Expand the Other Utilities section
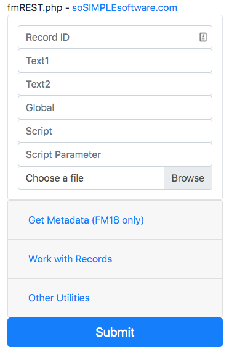The height and width of the screenshot is (352, 229). tap(59, 298)
